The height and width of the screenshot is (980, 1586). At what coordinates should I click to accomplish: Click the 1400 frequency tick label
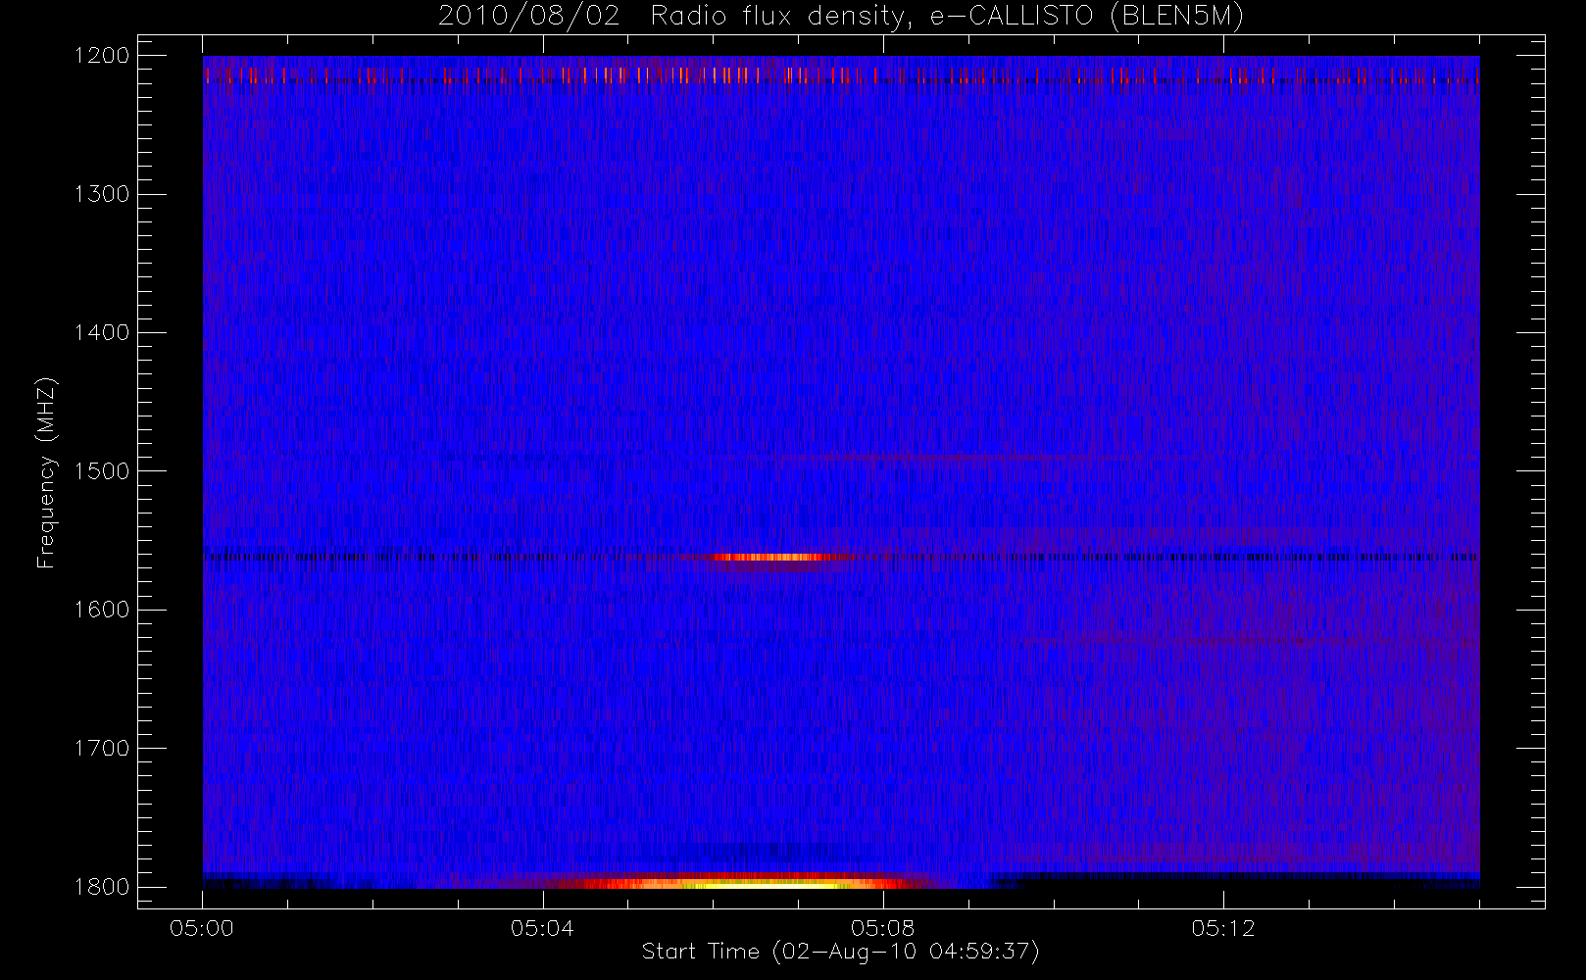pos(102,332)
